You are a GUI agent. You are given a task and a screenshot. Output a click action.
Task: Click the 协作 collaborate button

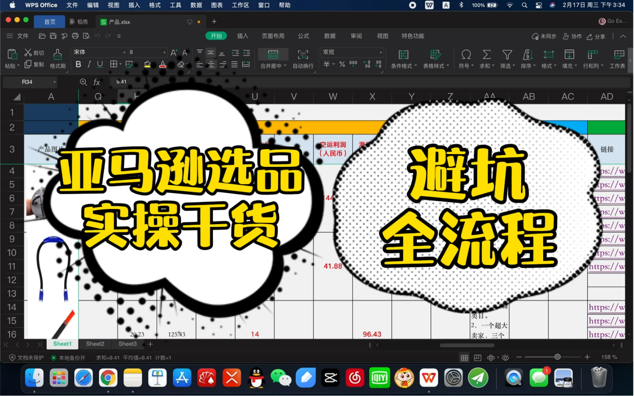click(572, 36)
